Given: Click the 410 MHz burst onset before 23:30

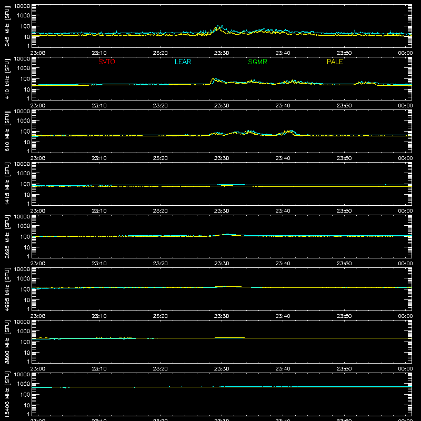Looking at the screenshot, I should pyautogui.click(x=212, y=81).
